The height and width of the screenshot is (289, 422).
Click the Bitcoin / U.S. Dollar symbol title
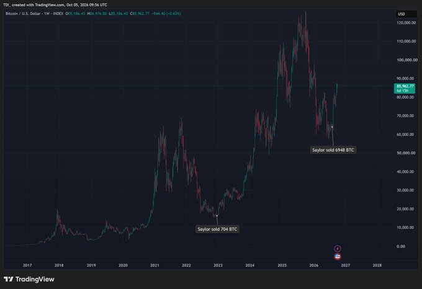[x=23, y=14]
